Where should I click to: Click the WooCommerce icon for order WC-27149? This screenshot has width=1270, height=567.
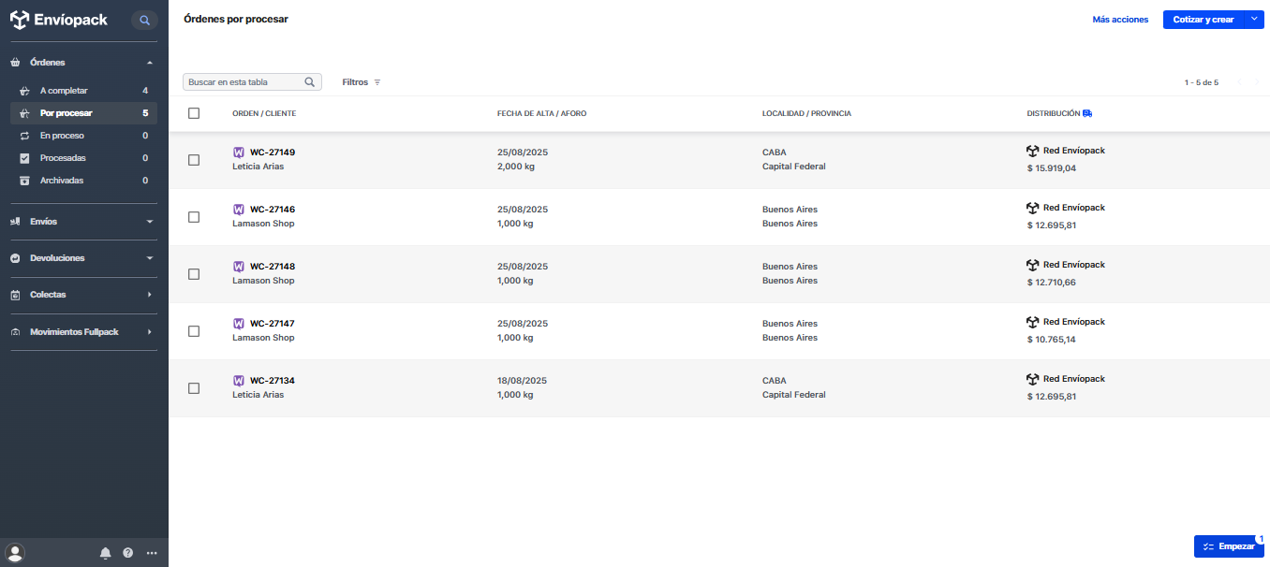click(x=239, y=152)
